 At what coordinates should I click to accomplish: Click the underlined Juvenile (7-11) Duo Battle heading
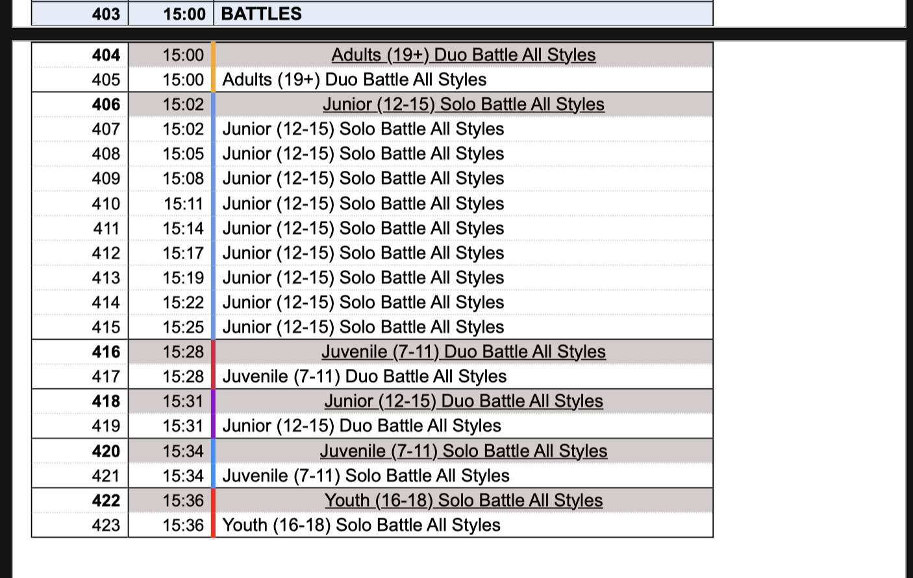point(463,352)
